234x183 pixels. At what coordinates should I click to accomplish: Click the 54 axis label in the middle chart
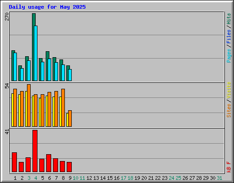click(7, 86)
